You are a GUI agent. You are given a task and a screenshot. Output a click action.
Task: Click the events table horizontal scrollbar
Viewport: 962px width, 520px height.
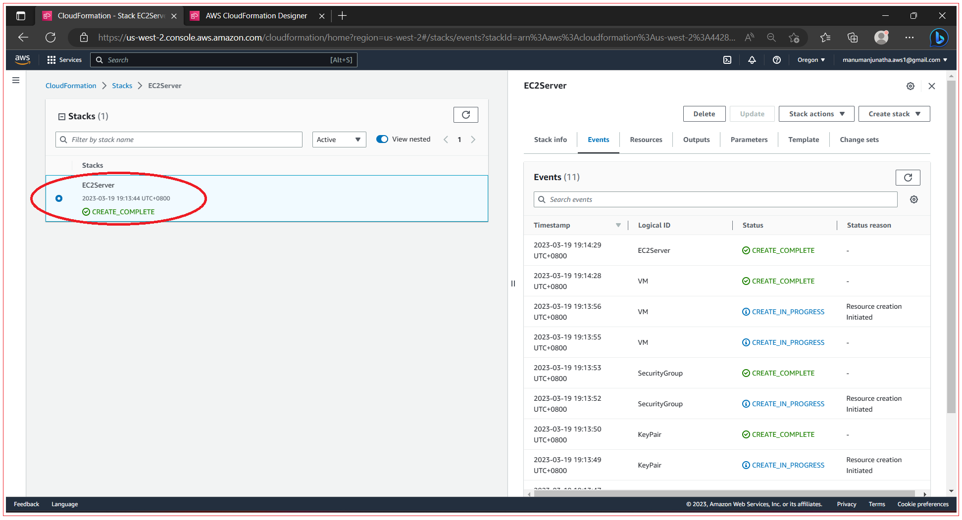click(x=724, y=494)
